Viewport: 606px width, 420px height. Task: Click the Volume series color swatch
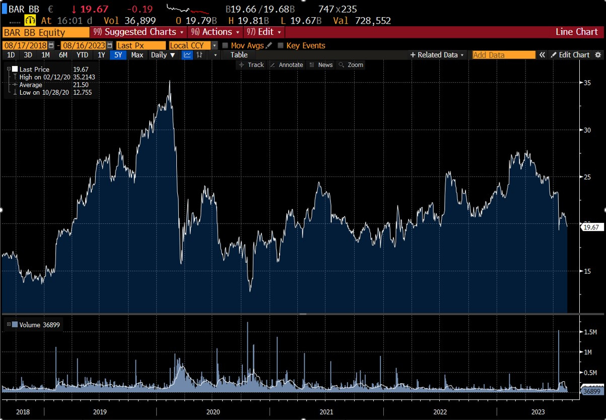tap(15, 325)
